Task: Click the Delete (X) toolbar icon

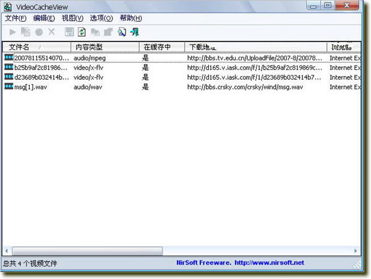Action: click(x=52, y=32)
